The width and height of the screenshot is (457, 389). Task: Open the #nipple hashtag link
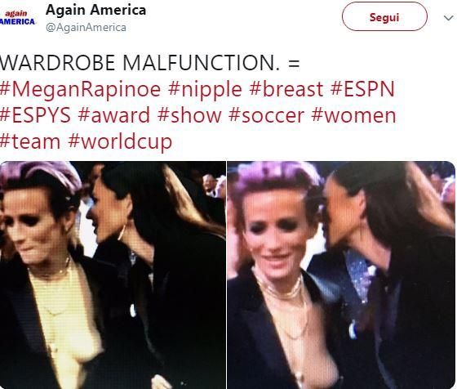tap(205, 89)
